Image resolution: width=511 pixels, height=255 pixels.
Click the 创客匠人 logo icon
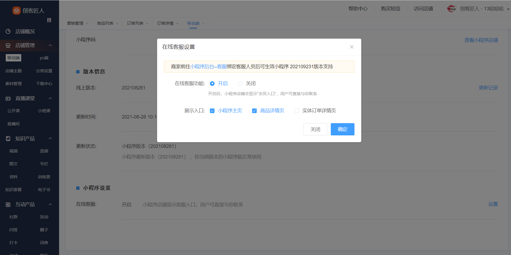tap(17, 11)
